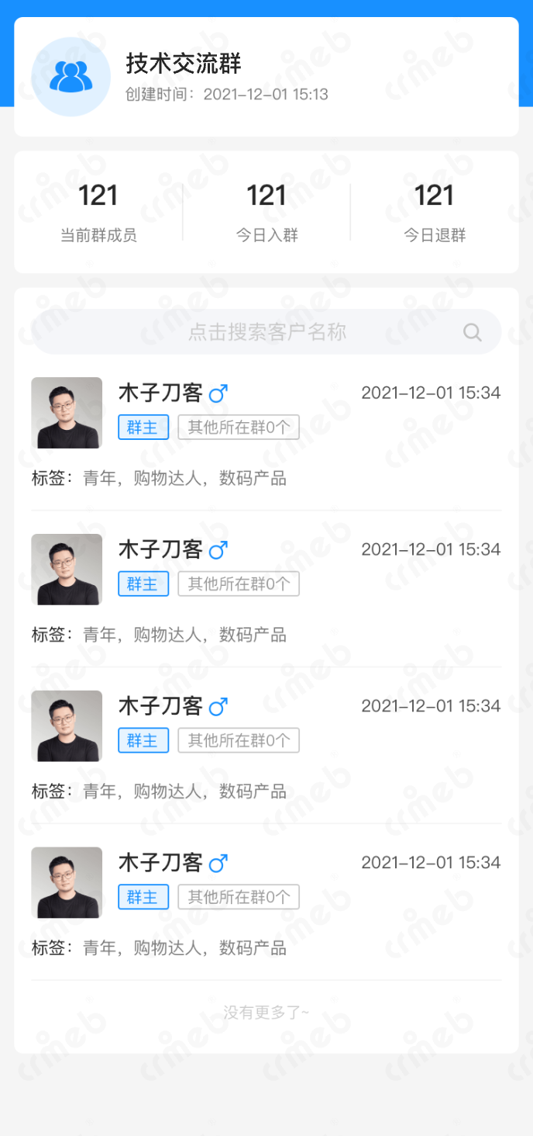This screenshot has width=533, height=1136.
Task: Click the male gender icon of third member
Action: point(218,707)
